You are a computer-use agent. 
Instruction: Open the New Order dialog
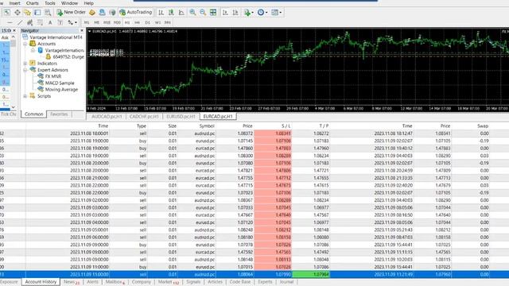71,13
